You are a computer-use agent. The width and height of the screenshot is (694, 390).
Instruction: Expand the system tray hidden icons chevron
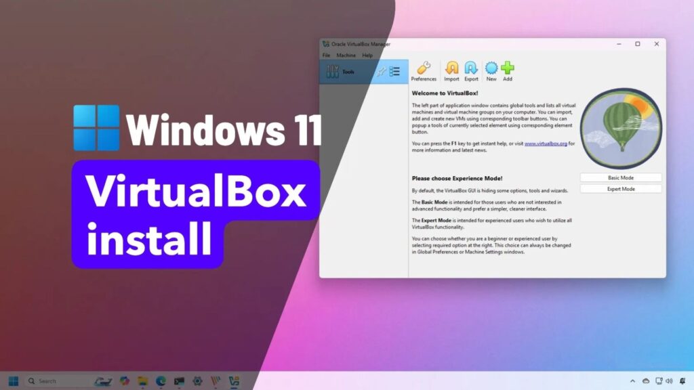(633, 381)
